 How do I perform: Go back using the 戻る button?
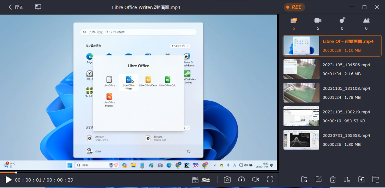click(15, 7)
